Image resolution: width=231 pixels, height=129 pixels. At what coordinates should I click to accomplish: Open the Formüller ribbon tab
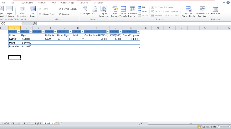coord(43,3)
